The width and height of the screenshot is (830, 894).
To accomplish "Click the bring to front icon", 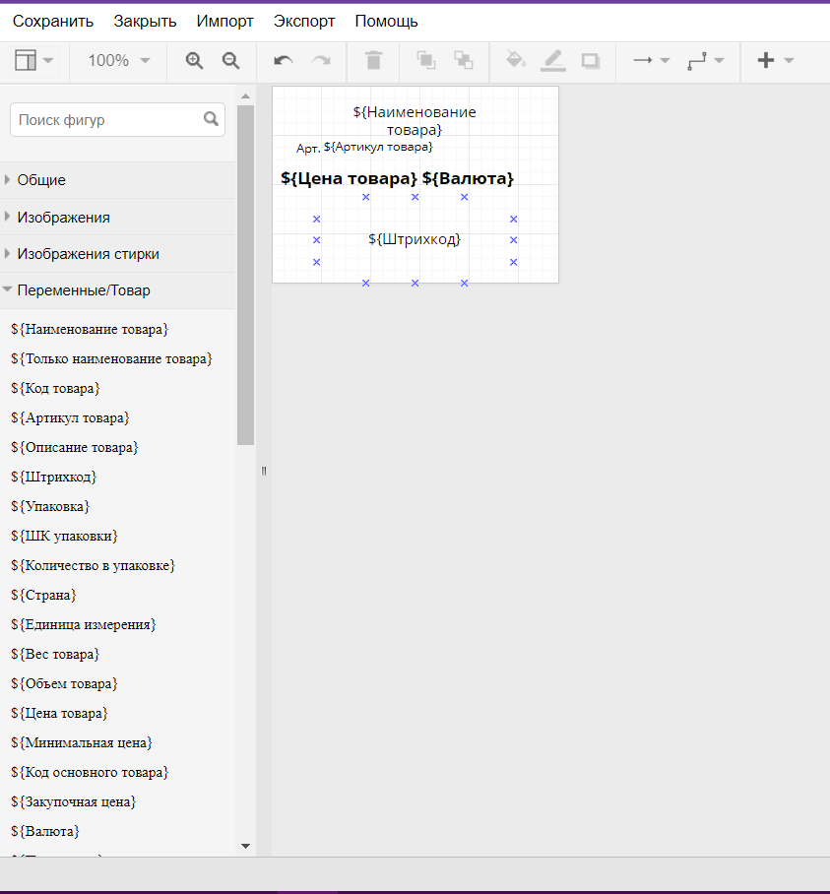I will [426, 60].
